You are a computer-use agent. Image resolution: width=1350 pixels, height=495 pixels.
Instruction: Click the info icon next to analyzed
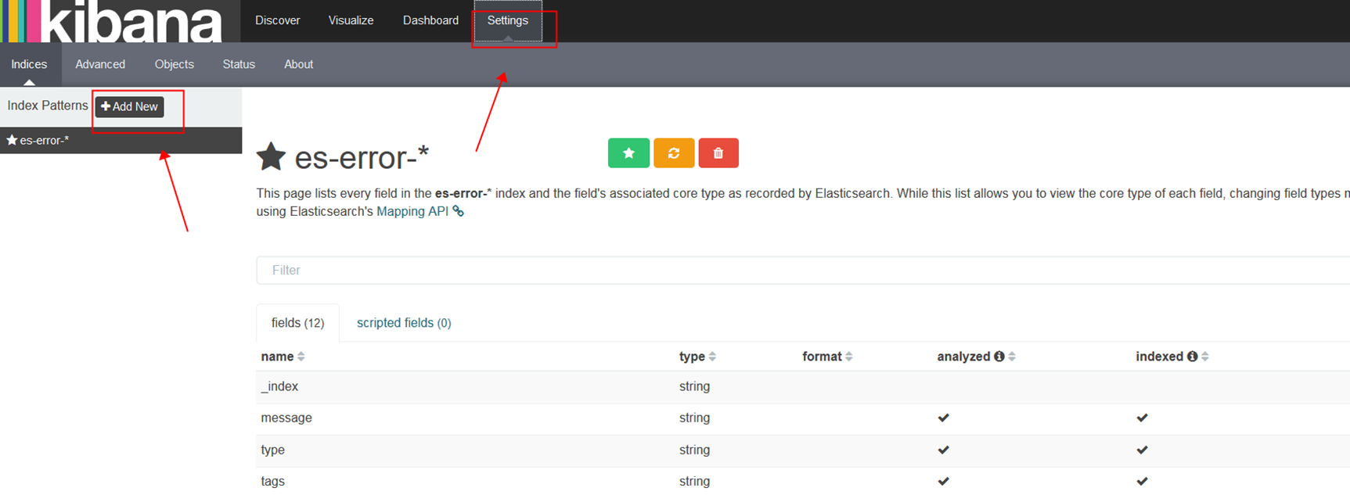click(999, 357)
